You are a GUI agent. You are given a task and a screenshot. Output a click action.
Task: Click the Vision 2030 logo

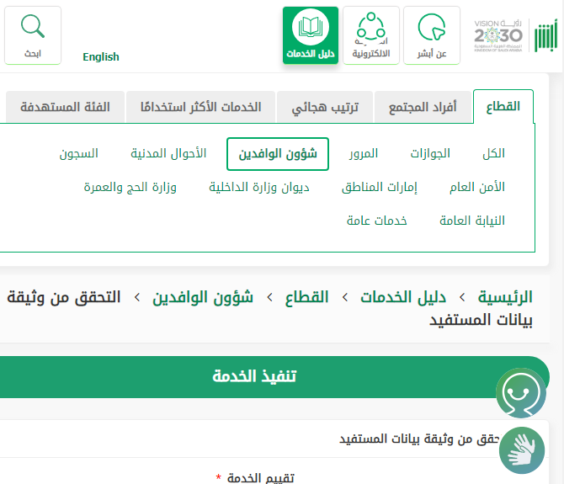point(497,35)
